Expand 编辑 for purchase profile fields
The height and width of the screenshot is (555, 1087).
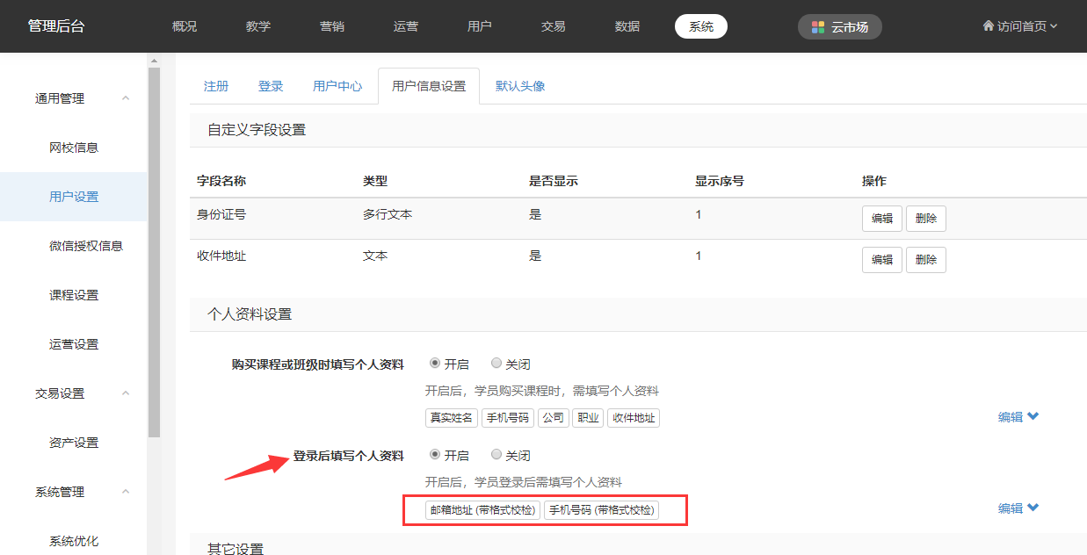point(1018,417)
